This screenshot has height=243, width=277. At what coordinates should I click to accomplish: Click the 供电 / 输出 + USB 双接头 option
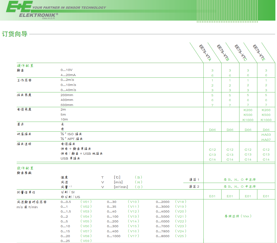82,154
